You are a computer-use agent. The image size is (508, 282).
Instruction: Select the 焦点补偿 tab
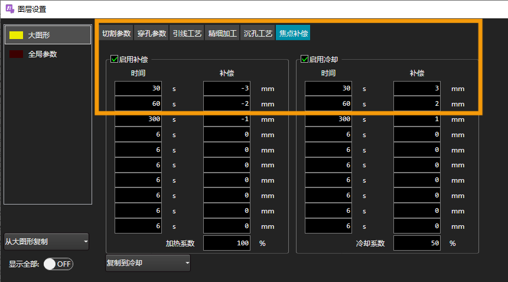tap(293, 34)
